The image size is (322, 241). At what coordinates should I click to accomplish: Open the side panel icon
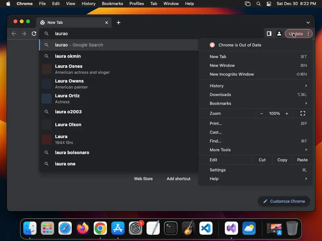click(x=269, y=34)
